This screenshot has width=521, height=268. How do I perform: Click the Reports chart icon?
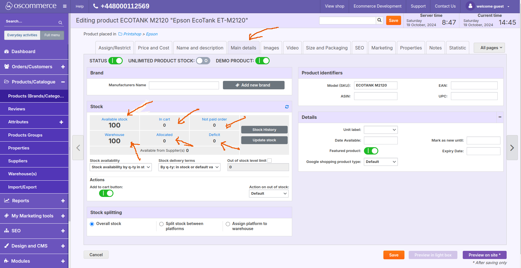pyautogui.click(x=7, y=201)
